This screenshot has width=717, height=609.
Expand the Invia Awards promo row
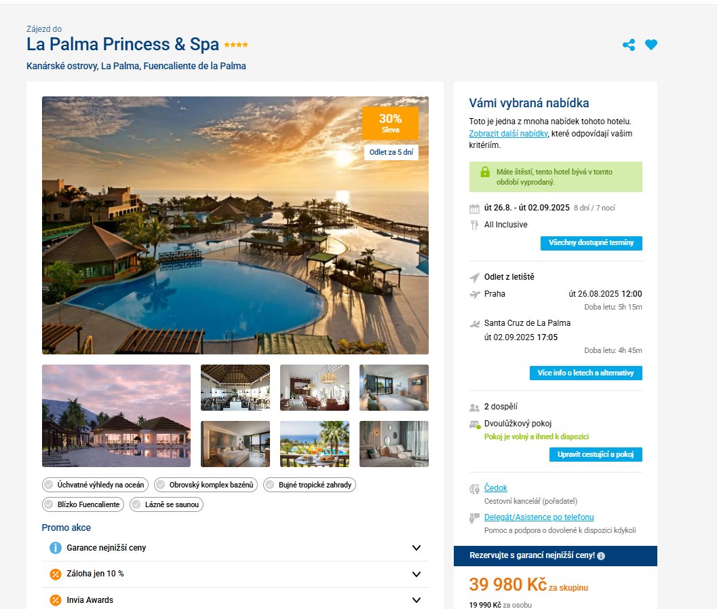pos(235,600)
